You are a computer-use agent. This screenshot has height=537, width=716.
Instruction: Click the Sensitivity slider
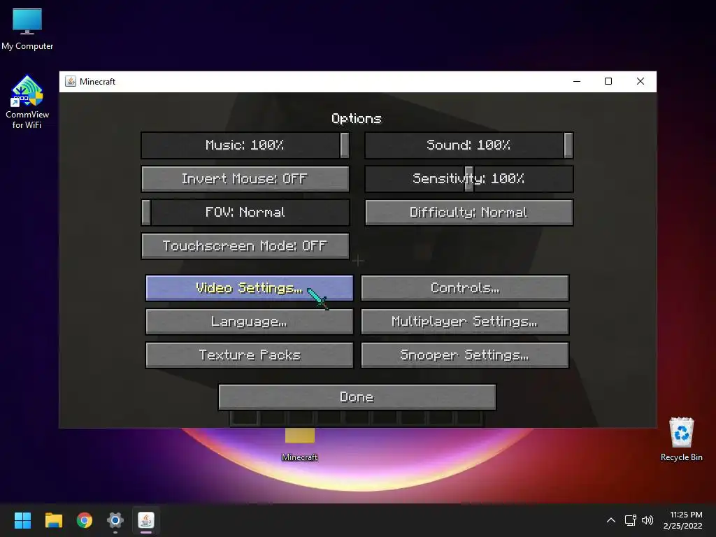[x=469, y=178]
